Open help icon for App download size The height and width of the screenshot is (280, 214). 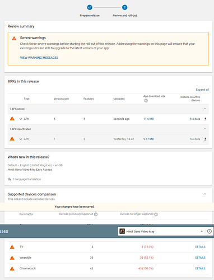tap(146, 101)
